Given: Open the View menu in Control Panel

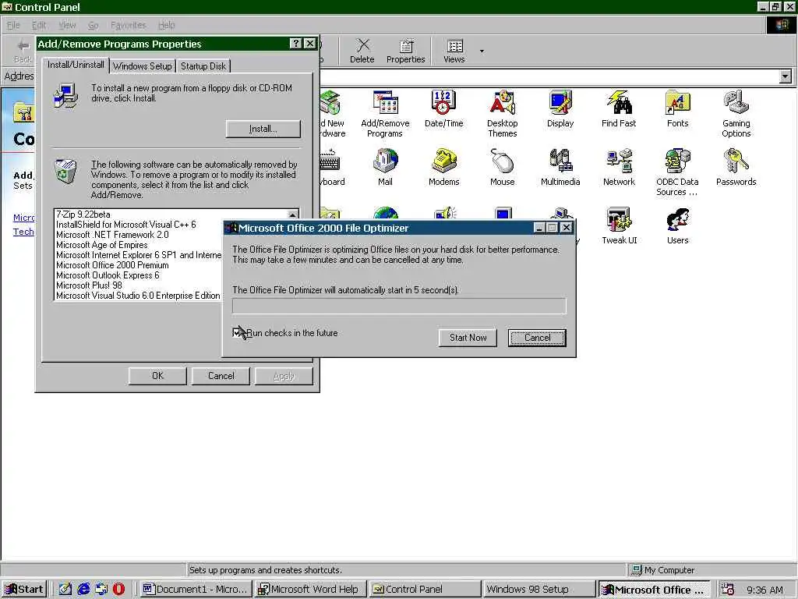Looking at the screenshot, I should pyautogui.click(x=67, y=25).
